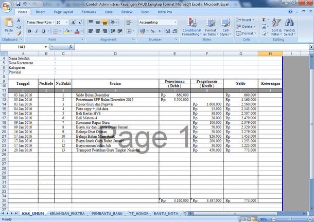Click the zoom slider handle
The image size is (314, 222).
(290, 219)
